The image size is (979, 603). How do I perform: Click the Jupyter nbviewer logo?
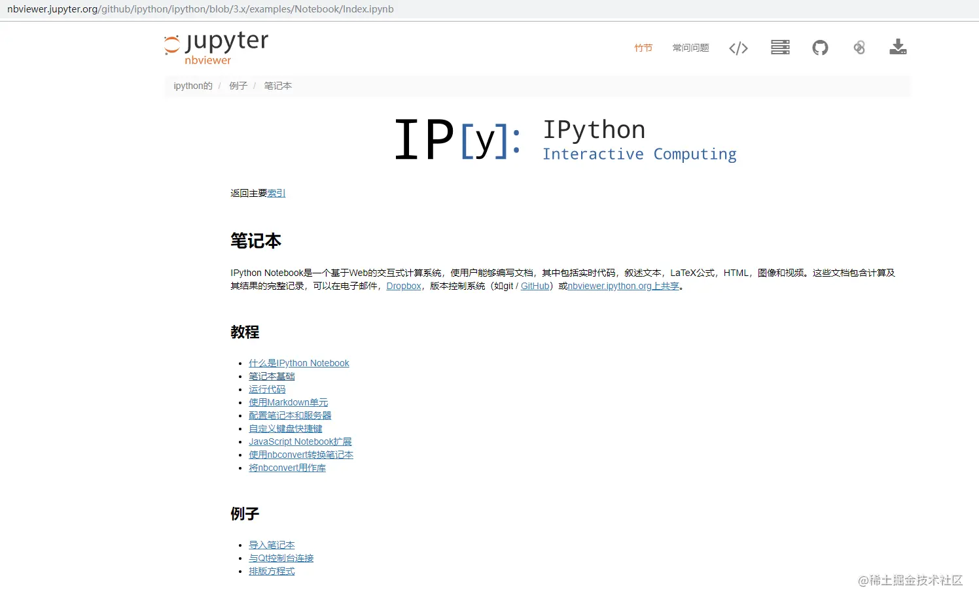point(216,48)
